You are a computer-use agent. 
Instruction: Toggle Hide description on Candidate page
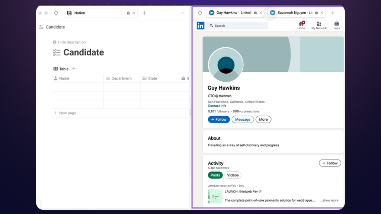coord(69,42)
